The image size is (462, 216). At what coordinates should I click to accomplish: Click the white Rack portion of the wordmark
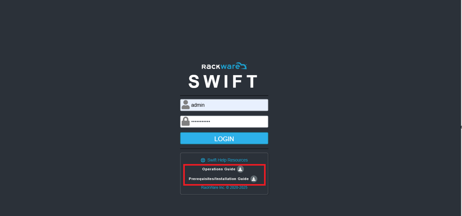[211, 66]
